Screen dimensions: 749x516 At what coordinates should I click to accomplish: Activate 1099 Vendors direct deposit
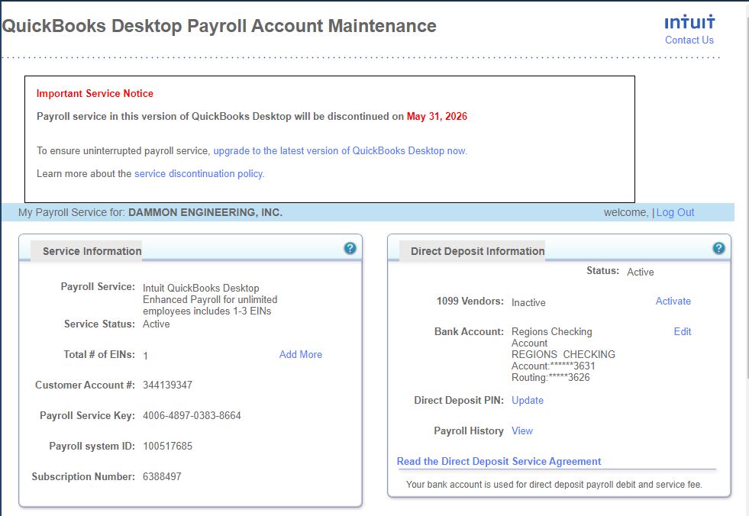673,302
